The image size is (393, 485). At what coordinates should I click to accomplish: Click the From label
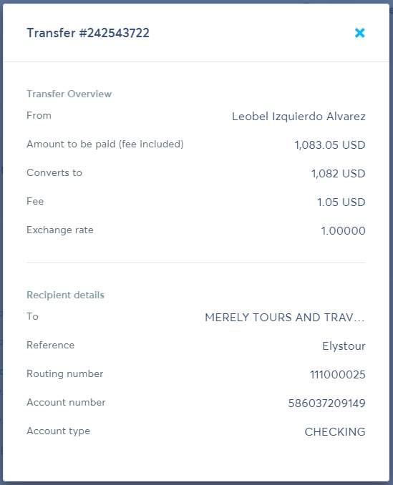pos(39,115)
